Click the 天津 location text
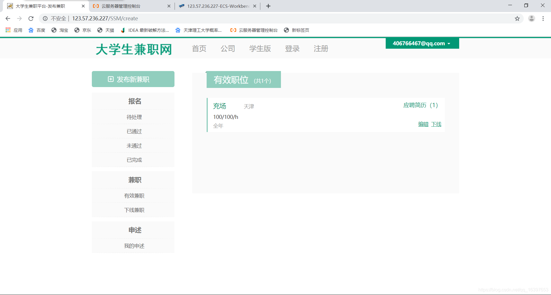The image size is (551, 295). 249,107
